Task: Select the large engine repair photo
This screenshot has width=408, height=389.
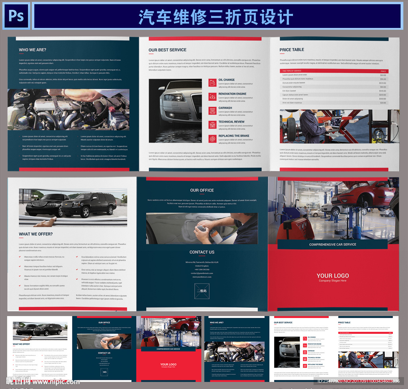Action: 69,109
